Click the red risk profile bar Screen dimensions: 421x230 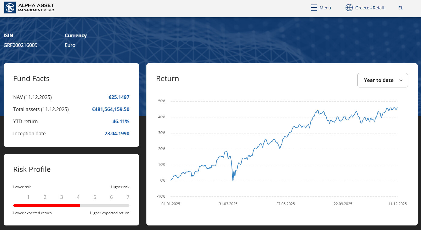[46, 205]
